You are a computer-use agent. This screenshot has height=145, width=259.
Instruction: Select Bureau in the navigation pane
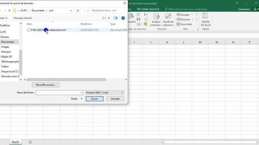pos(5,37)
